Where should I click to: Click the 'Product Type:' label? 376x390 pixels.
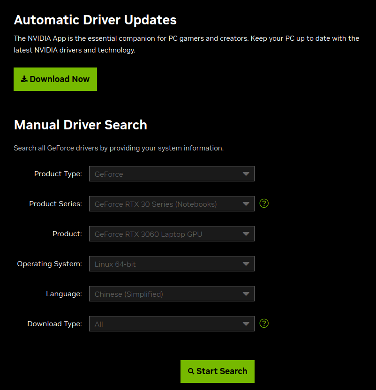pos(58,174)
